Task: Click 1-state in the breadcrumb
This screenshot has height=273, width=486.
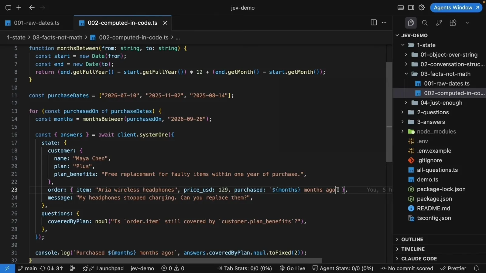Action: [16, 37]
